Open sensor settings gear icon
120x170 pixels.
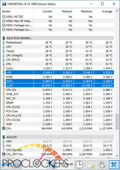(102, 164)
